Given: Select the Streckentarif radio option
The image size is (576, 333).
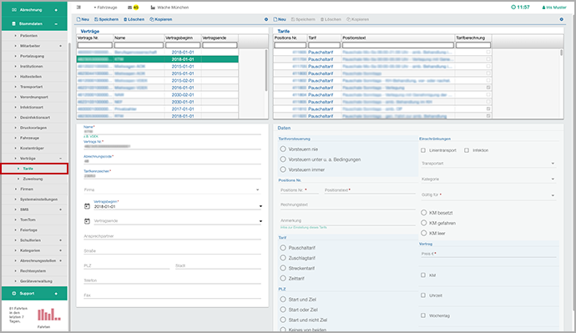Looking at the screenshot, I should click(283, 268).
